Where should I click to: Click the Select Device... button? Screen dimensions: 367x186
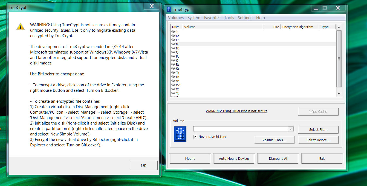[318, 140]
